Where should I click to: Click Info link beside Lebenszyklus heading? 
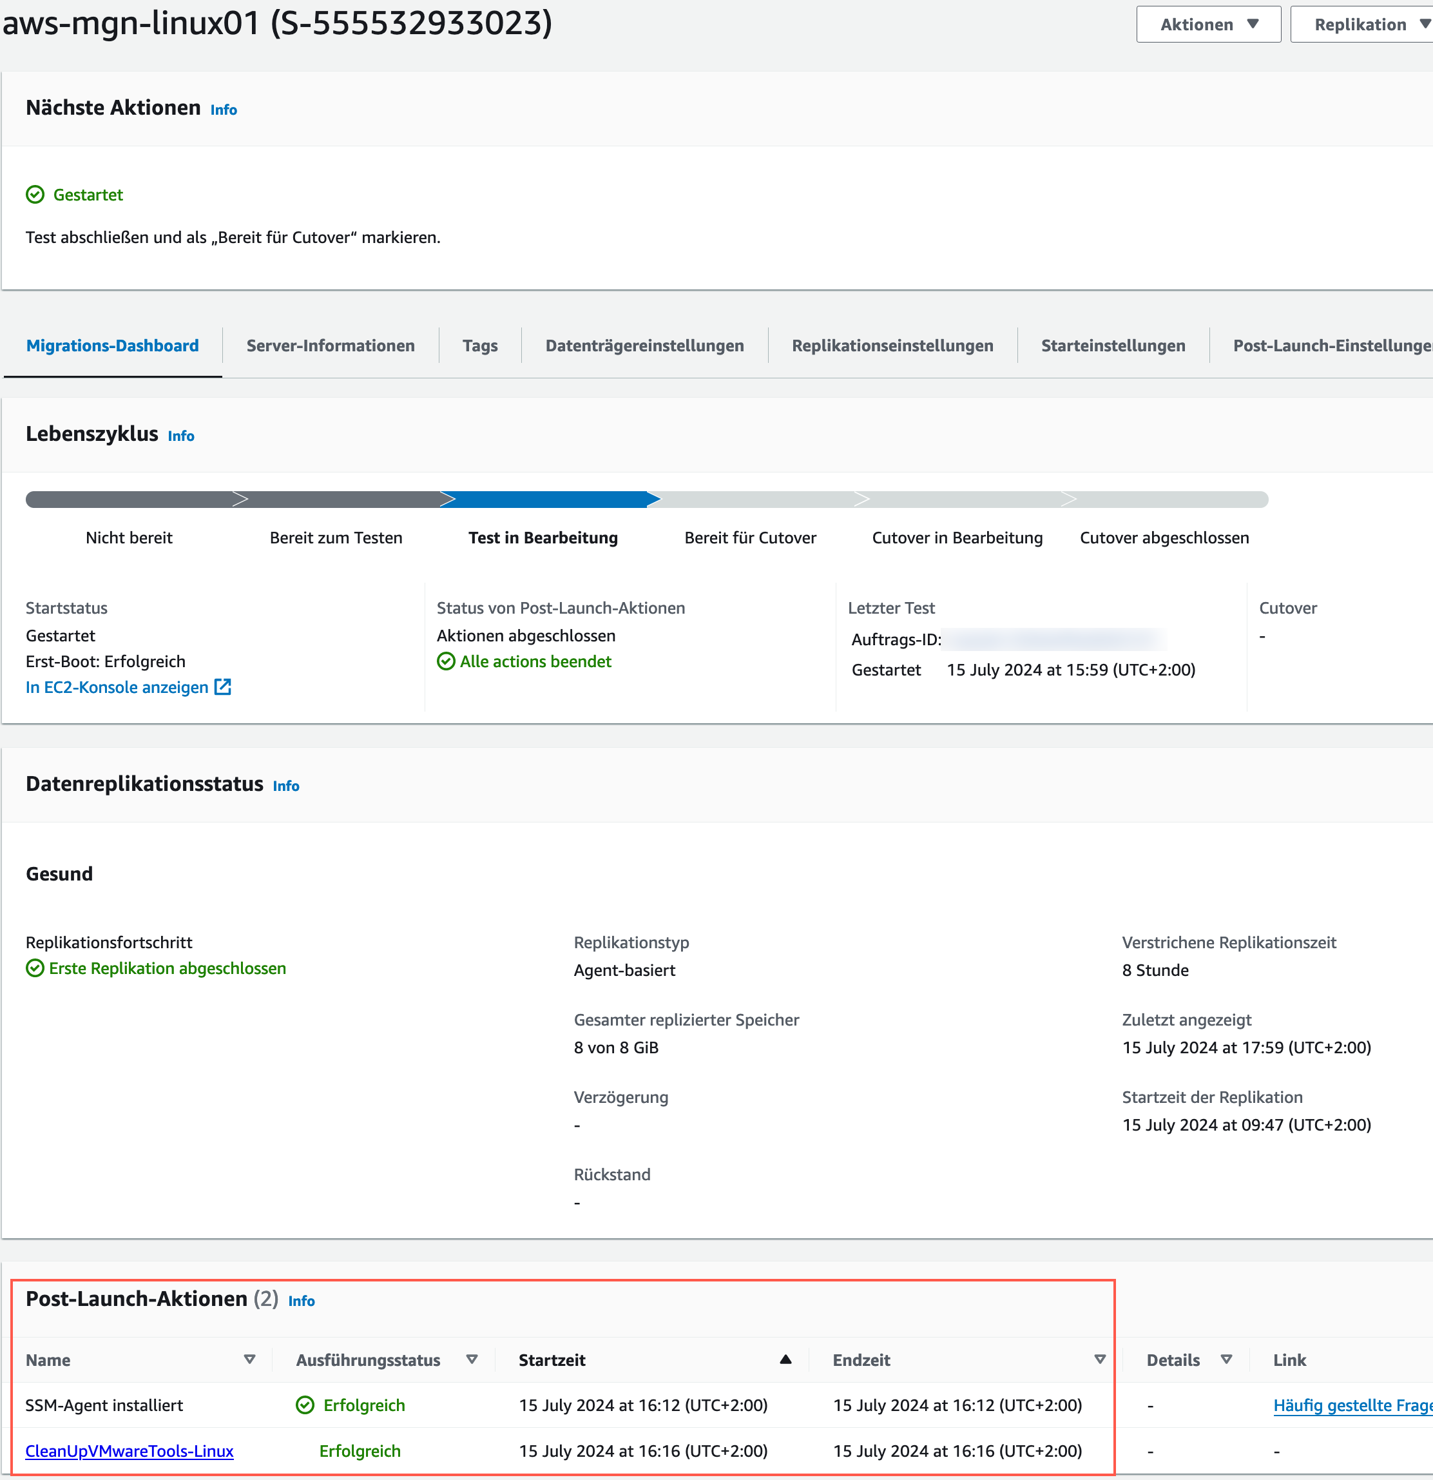(x=181, y=436)
